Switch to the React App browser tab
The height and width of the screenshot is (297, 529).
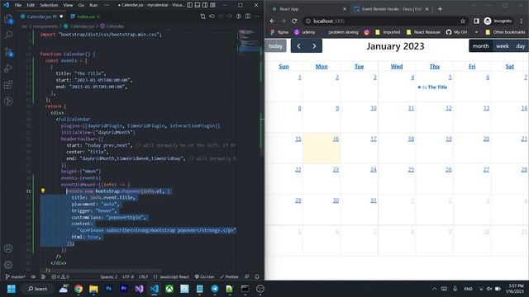[x=305, y=9]
